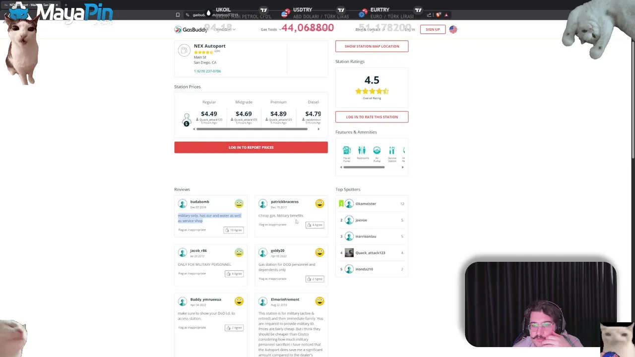Image resolution: width=635 pixels, height=357 pixels.
Task: Click goldy20's smiley rating icon
Action: pyautogui.click(x=319, y=252)
